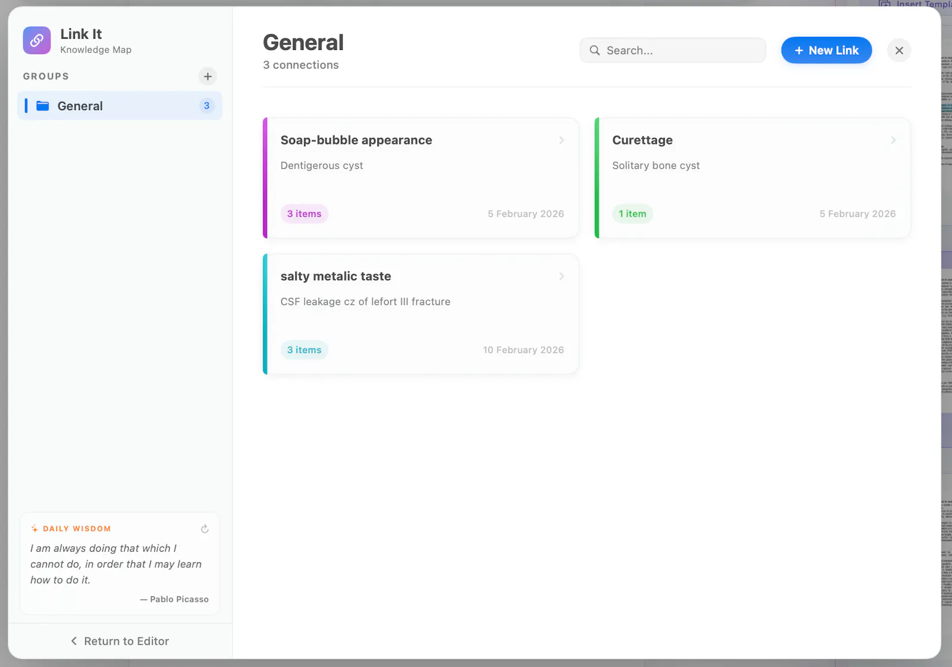The image size is (952, 667).
Task: Open the Curettage connection title
Action: [643, 140]
